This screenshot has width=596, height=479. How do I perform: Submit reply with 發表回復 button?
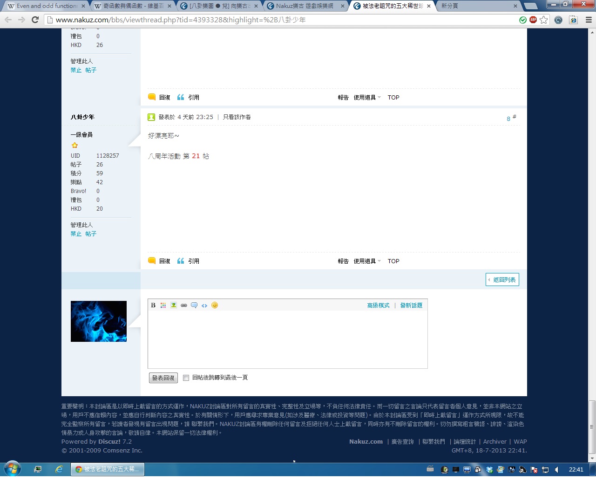click(163, 378)
